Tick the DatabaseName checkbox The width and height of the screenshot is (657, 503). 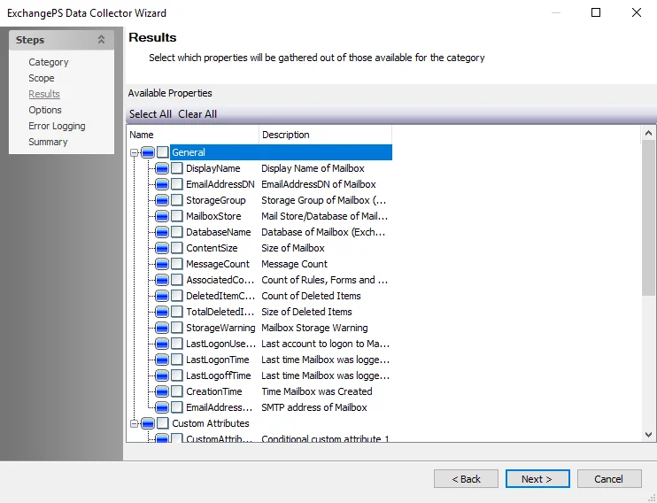(177, 232)
